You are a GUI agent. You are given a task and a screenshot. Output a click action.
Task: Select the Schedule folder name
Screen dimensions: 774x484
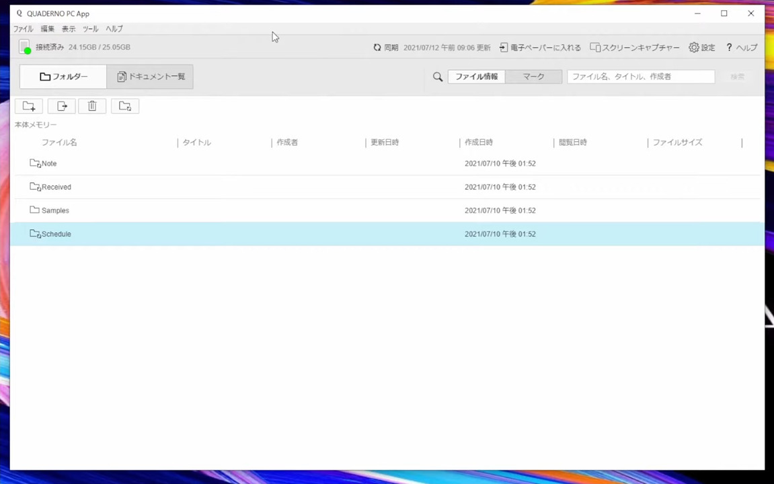click(x=56, y=234)
